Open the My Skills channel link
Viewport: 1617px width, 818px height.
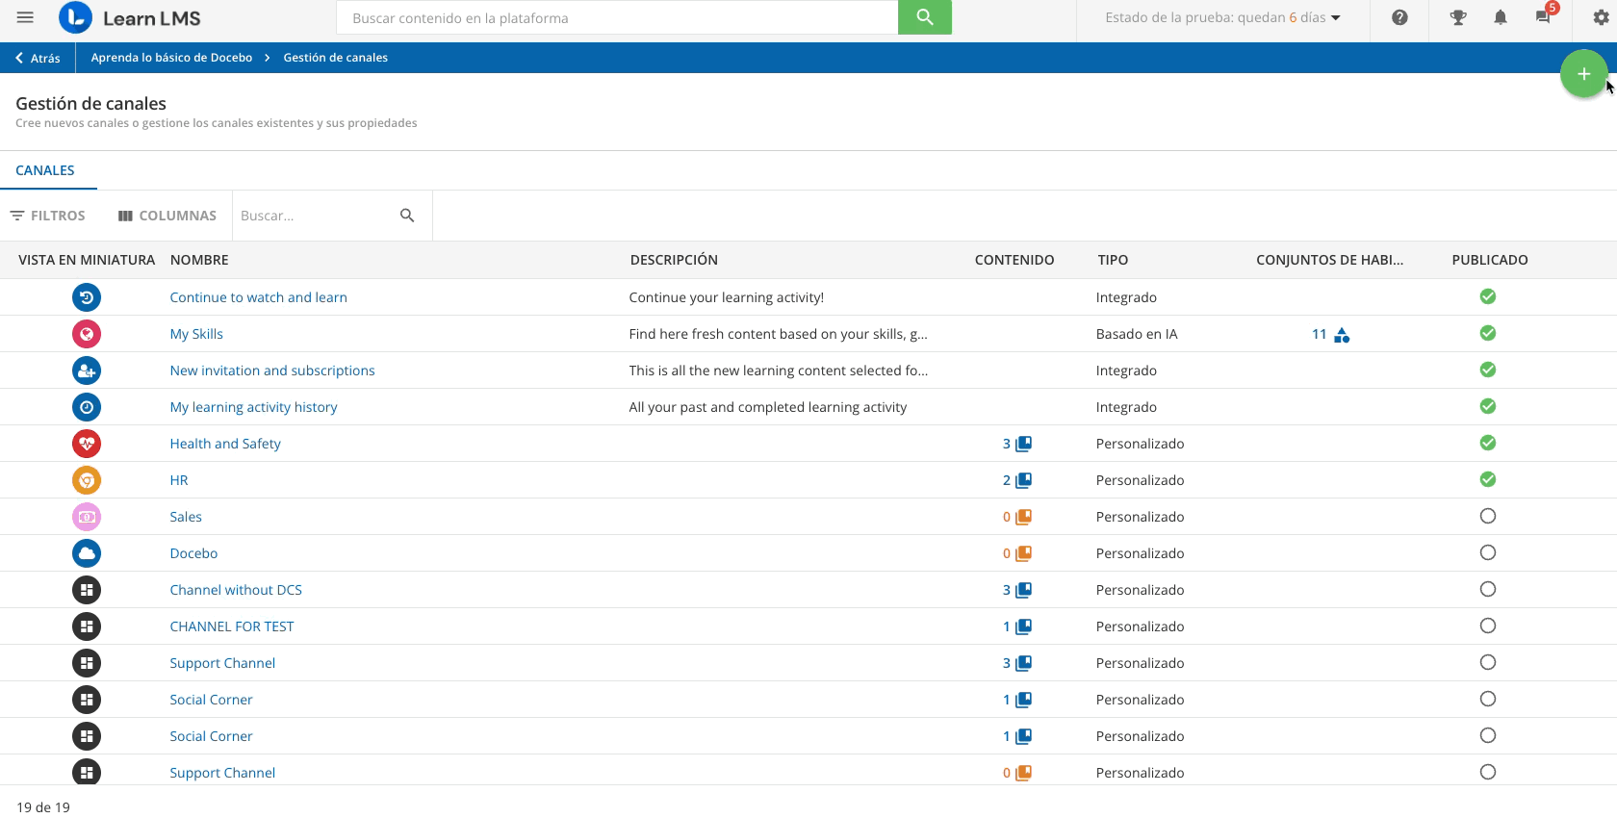(x=196, y=334)
